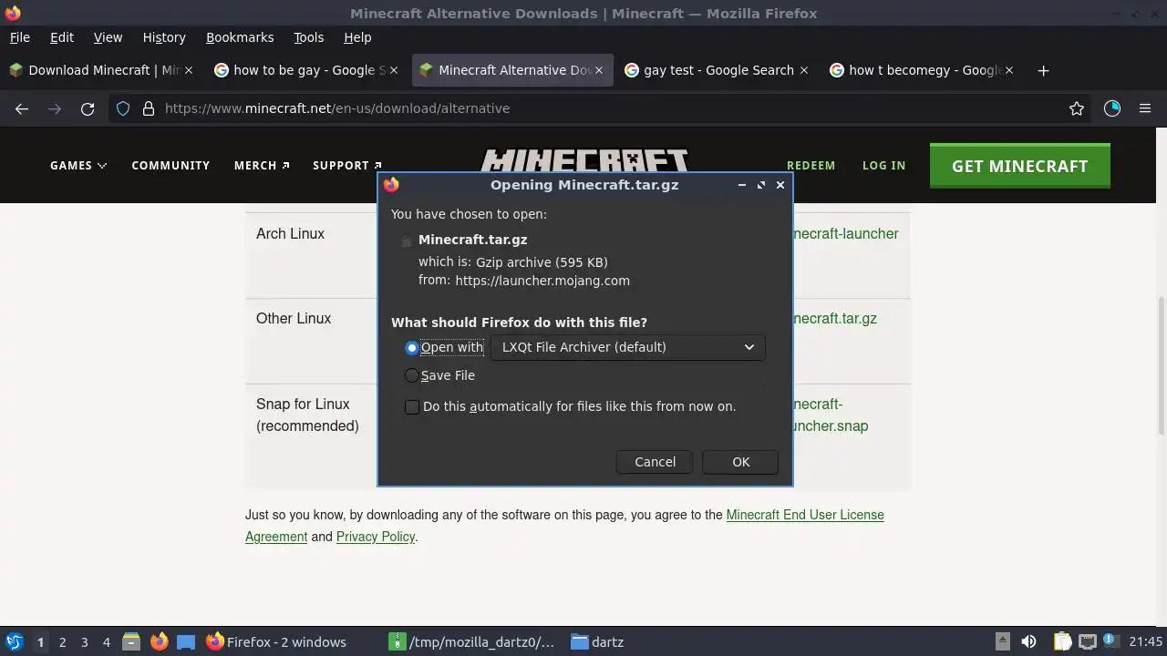Switch to virtual desktop 3

[x=84, y=642]
